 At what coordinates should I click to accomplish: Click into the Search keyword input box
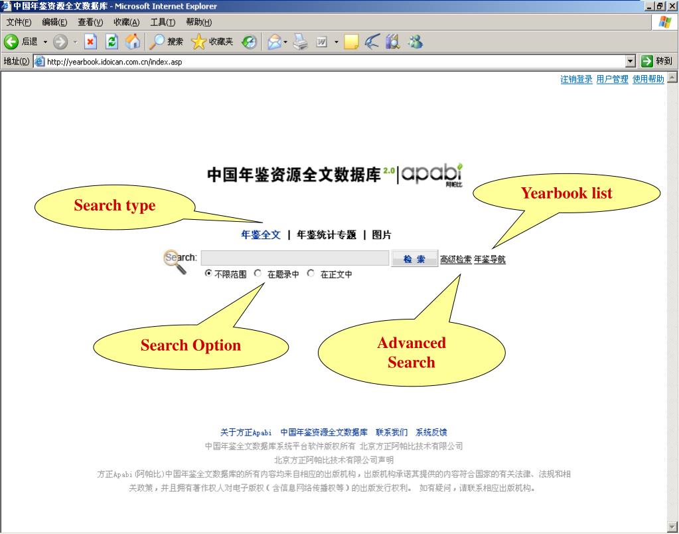click(295, 258)
